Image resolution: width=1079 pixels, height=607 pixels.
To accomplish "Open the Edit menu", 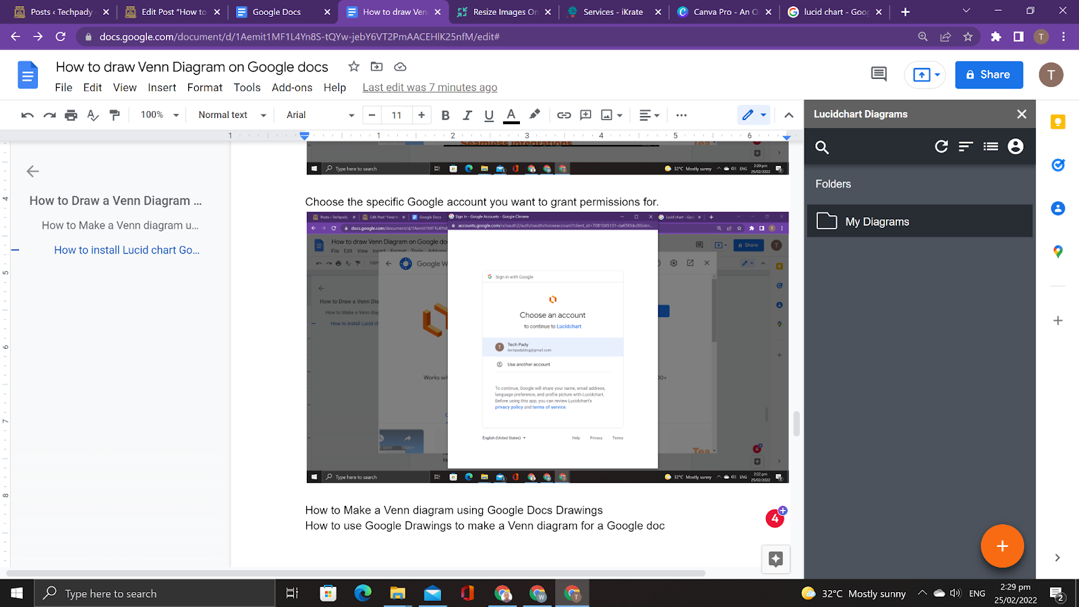I will coord(92,88).
